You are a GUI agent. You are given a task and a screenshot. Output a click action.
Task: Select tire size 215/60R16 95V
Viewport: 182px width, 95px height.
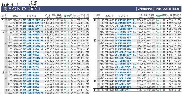pyautogui.click(x=123, y=84)
